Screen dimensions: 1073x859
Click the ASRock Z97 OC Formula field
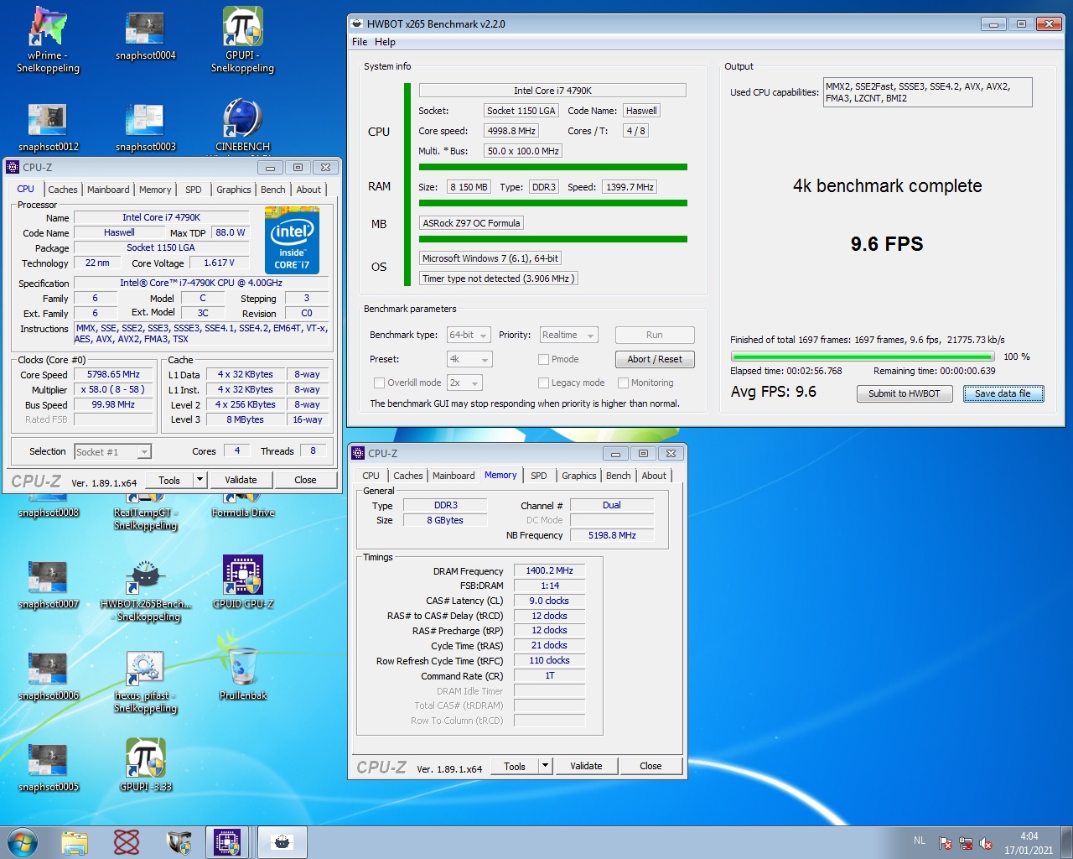tap(471, 223)
